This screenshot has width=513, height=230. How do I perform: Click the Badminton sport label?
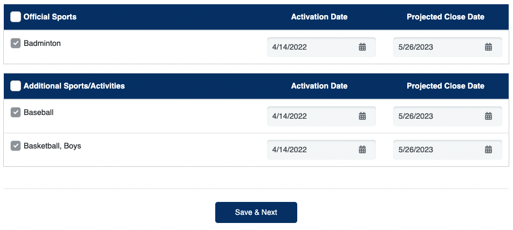[42, 43]
